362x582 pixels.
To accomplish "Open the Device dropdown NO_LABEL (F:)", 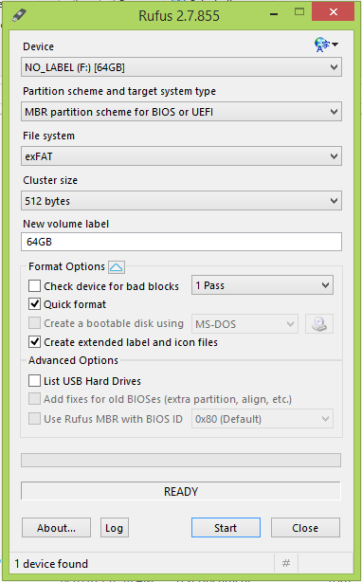I will tap(181, 67).
